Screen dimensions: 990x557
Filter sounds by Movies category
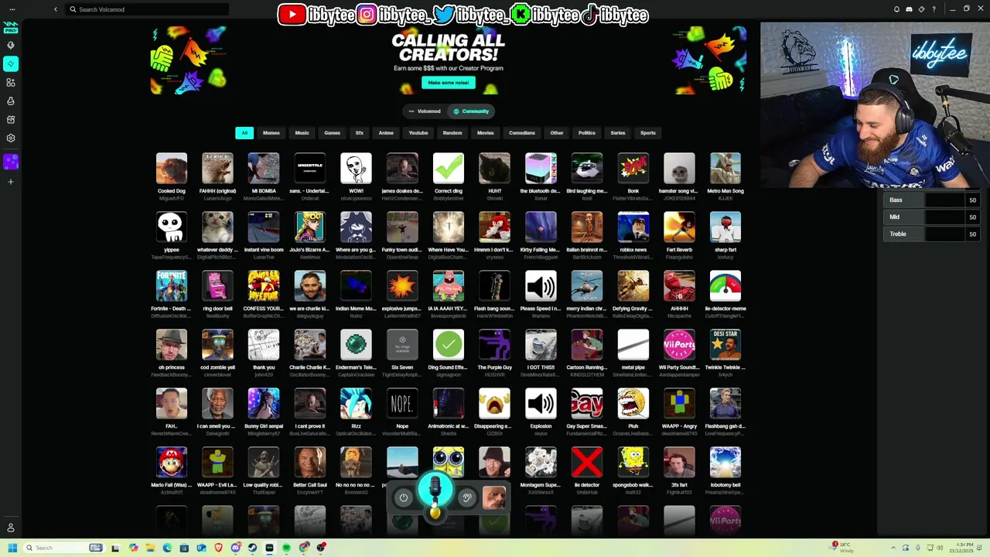coord(486,133)
